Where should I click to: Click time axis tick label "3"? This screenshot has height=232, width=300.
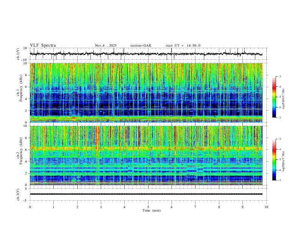pos(101,207)
